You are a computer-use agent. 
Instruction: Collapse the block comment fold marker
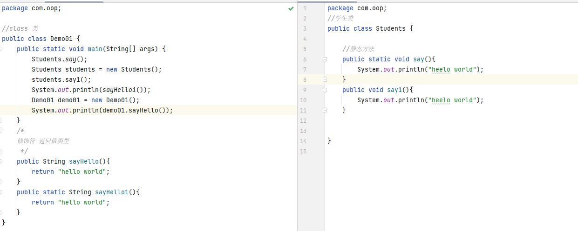click(x=1, y=131)
